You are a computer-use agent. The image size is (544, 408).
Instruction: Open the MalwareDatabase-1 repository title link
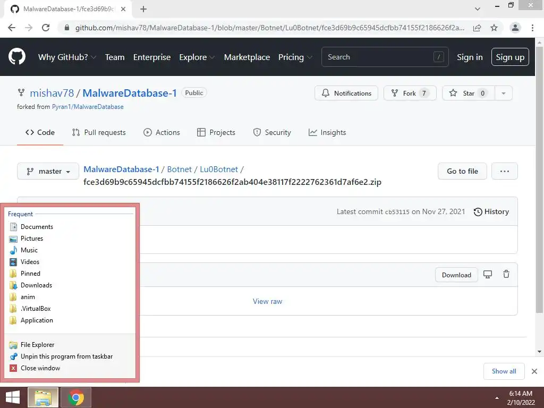tap(130, 93)
